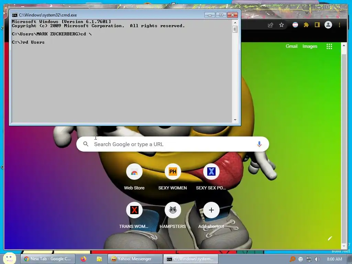Click the Google search box
Viewport: 352px width, 264px height.
[173, 144]
